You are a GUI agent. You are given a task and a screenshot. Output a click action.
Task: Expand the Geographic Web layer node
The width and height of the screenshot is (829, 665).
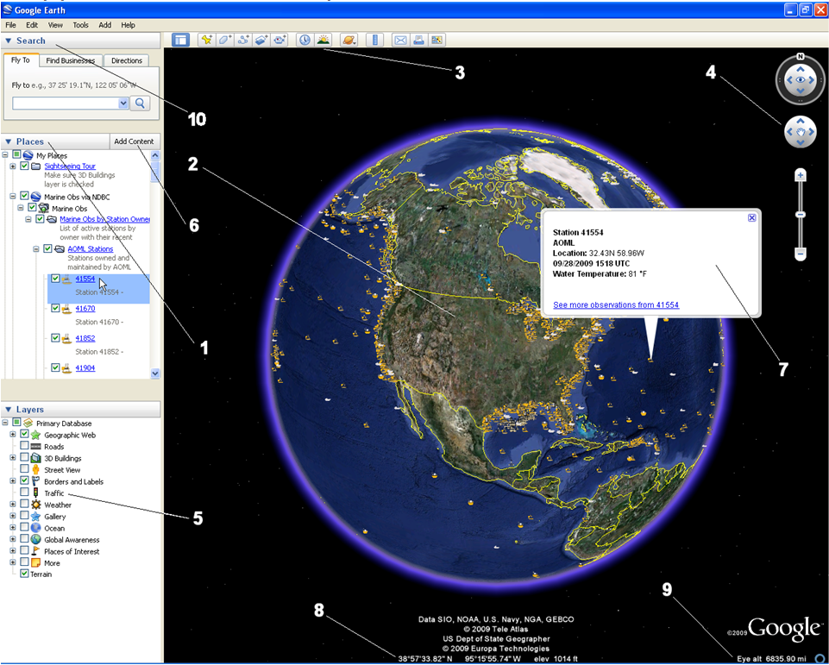click(13, 435)
